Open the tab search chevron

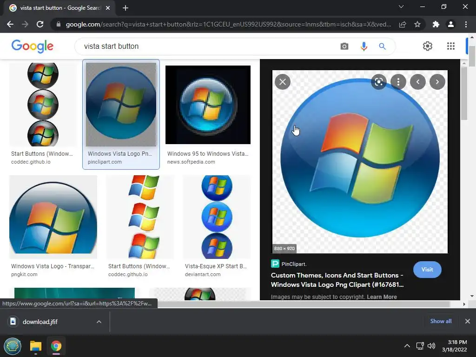point(401,7)
